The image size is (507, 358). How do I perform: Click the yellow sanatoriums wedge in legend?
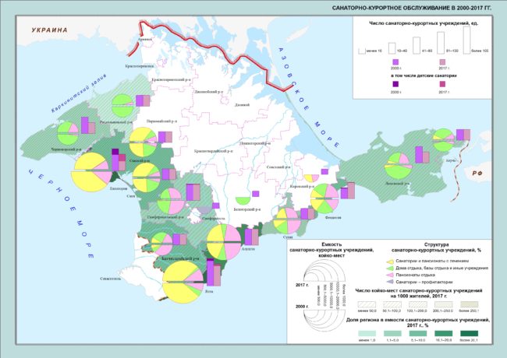390,261
